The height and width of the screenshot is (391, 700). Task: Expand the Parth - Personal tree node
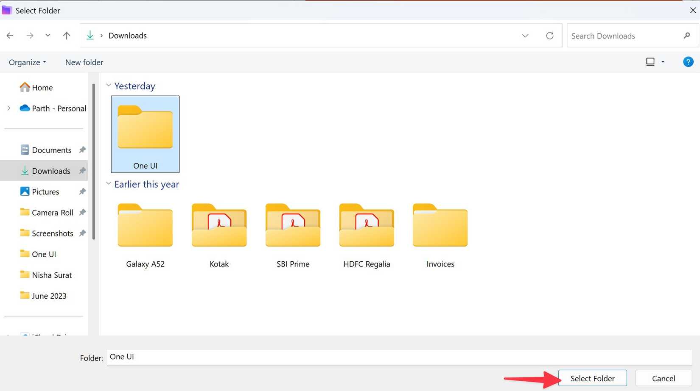(x=9, y=108)
